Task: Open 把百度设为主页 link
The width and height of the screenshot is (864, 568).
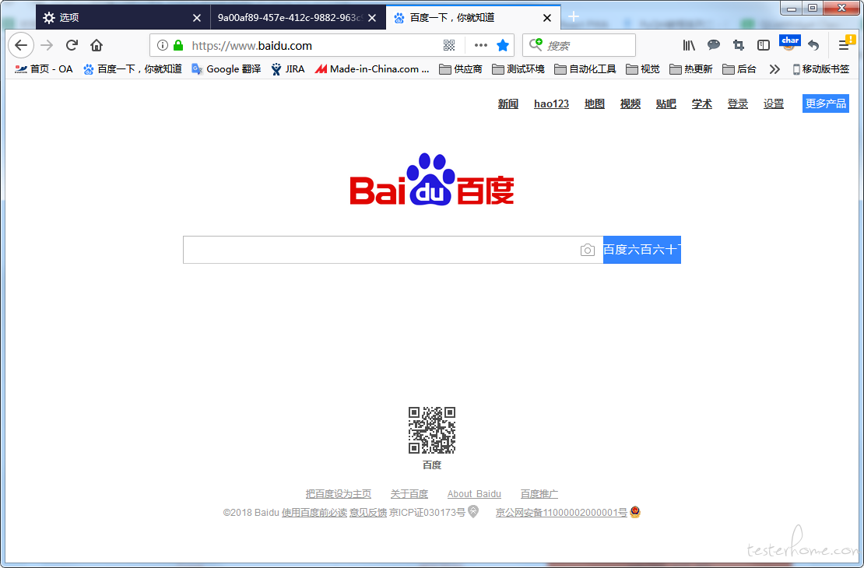Action: point(339,493)
